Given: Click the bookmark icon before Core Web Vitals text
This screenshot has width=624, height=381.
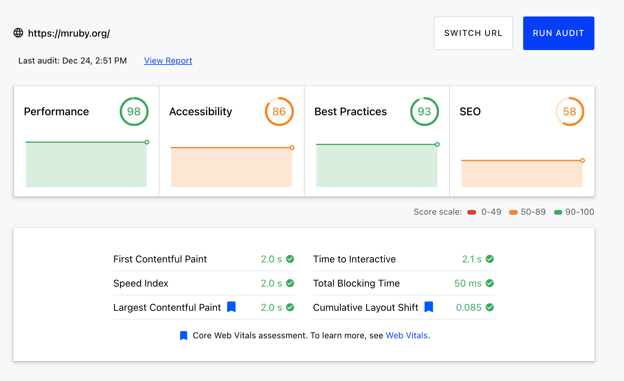Looking at the screenshot, I should [x=184, y=336].
